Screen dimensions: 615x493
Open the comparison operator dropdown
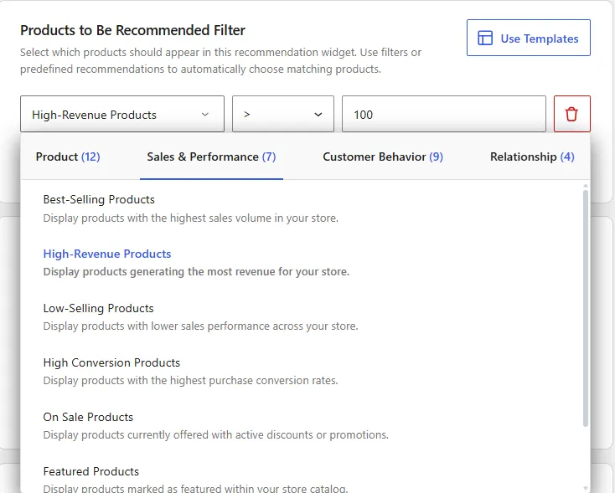283,114
